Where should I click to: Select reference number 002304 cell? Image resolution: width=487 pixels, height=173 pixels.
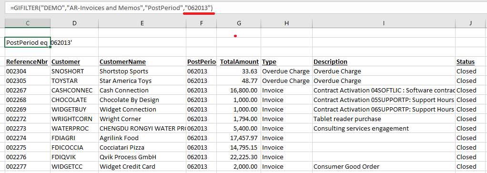[28, 71]
